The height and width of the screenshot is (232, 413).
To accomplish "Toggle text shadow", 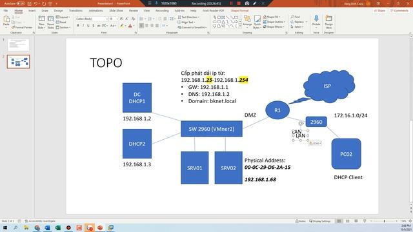I will [x=93, y=26].
